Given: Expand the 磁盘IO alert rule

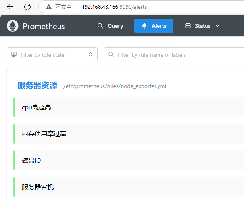Looking at the screenshot, I should tap(129, 161).
